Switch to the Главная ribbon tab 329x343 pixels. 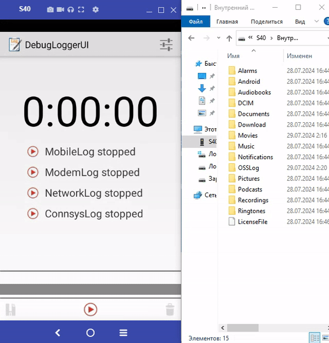[x=227, y=21]
